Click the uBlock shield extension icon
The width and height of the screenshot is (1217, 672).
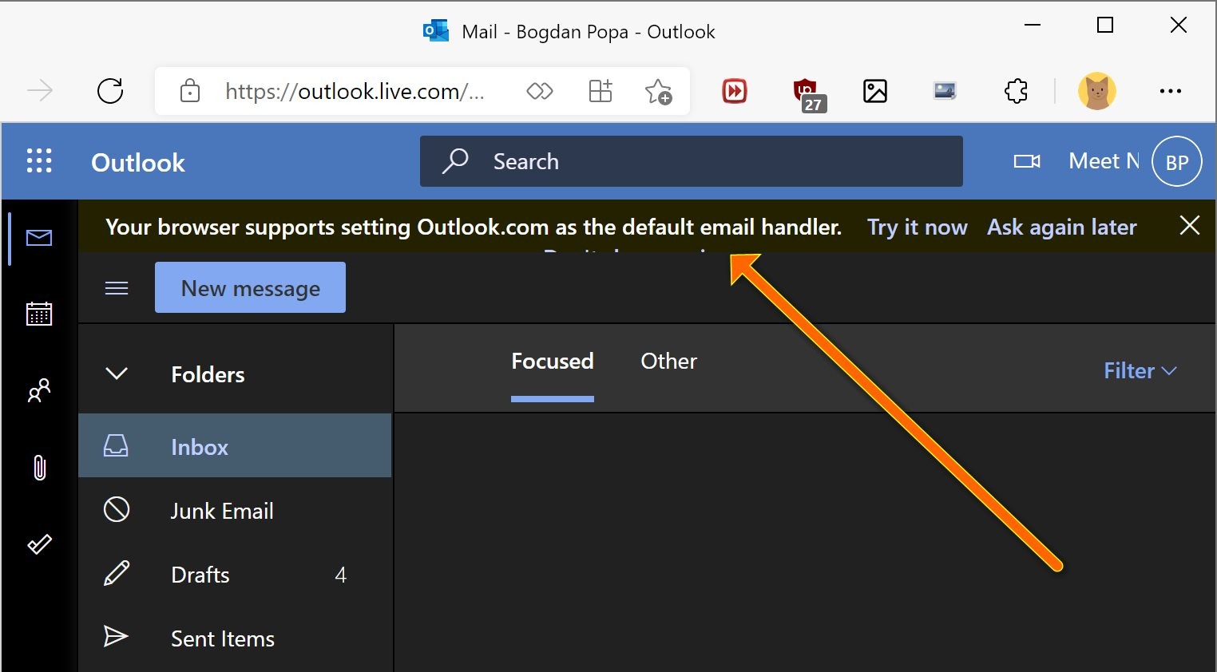pyautogui.click(x=807, y=92)
